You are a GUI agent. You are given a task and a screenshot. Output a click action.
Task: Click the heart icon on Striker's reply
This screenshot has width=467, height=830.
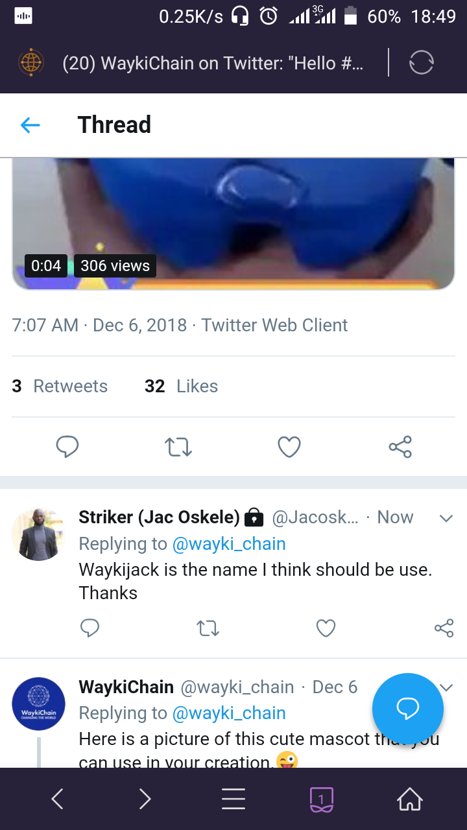(326, 628)
